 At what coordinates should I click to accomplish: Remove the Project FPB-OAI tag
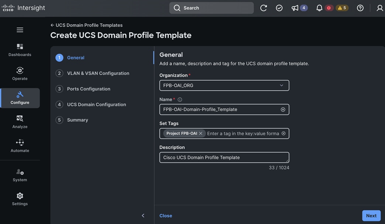pos(200,133)
